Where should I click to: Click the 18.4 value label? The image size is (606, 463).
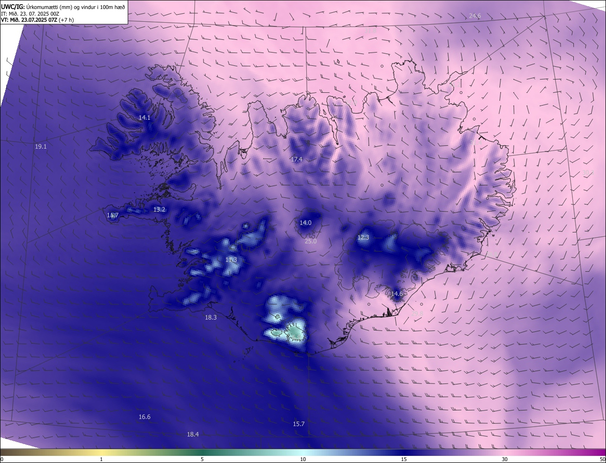coord(193,434)
